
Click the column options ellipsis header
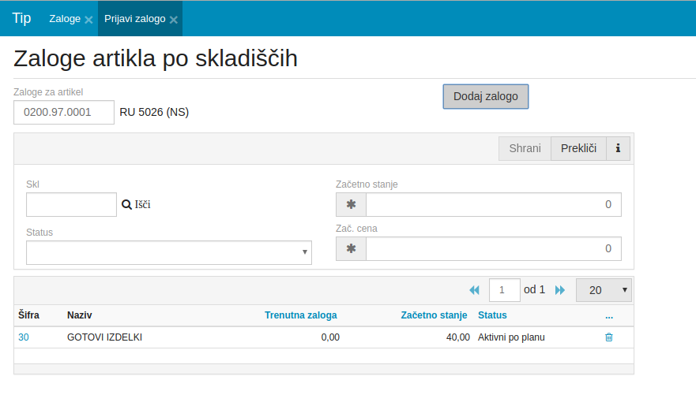click(x=608, y=315)
